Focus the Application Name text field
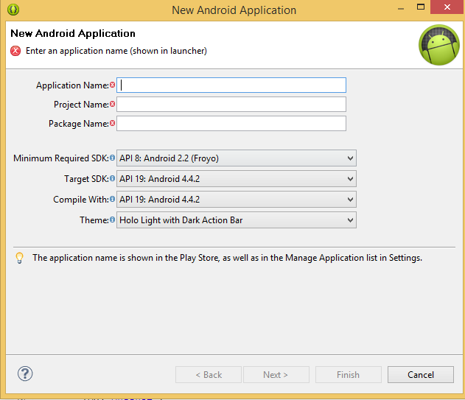The image size is (465, 400). 231,85
